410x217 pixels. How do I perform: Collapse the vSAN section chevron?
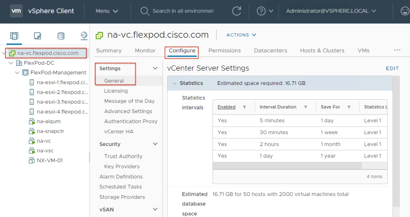click(155, 209)
